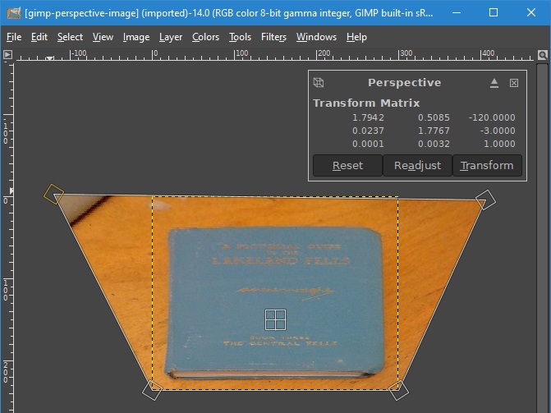Click the Perspective tool icon in dialog header
The height and width of the screenshot is (413, 551).
click(319, 83)
